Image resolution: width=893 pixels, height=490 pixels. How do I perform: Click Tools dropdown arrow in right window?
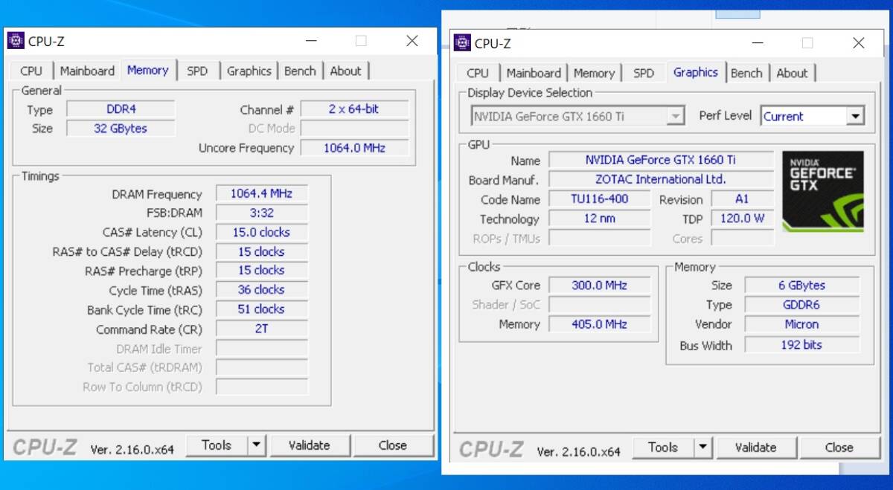[702, 448]
